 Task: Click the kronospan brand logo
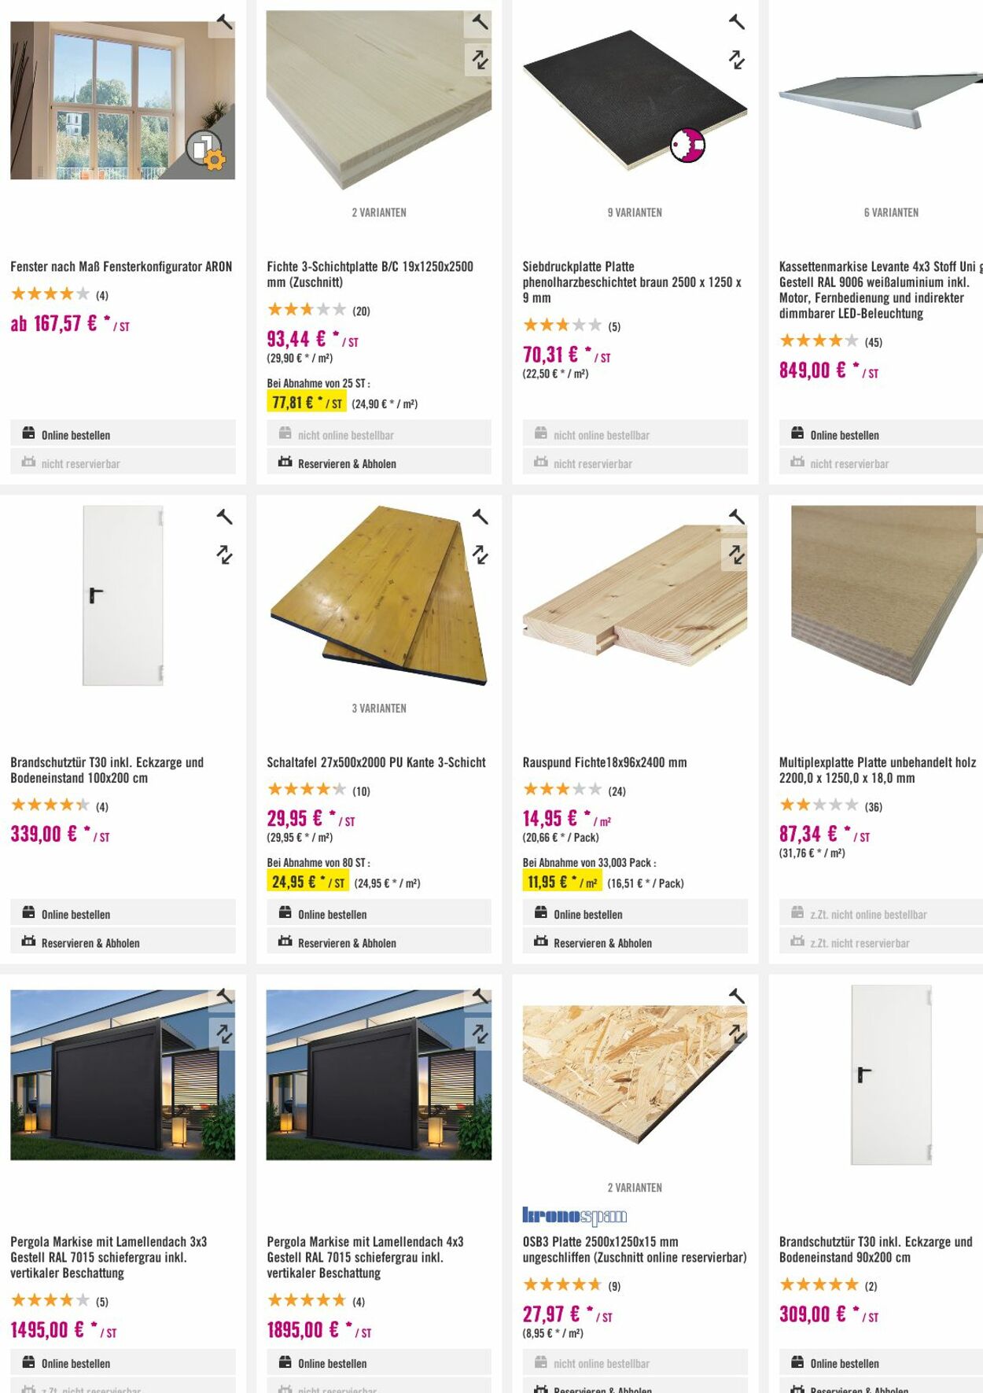pyautogui.click(x=574, y=1216)
